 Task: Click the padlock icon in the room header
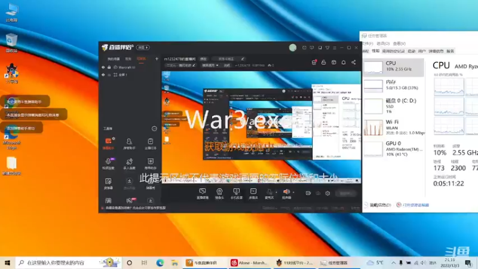point(324,62)
